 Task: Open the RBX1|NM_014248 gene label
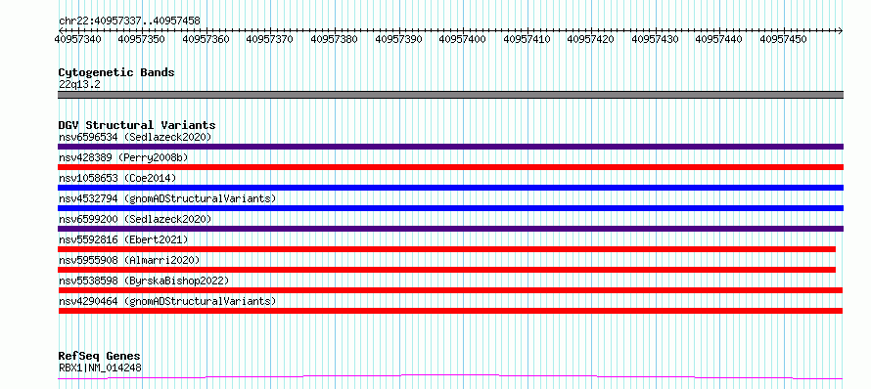pos(100,367)
